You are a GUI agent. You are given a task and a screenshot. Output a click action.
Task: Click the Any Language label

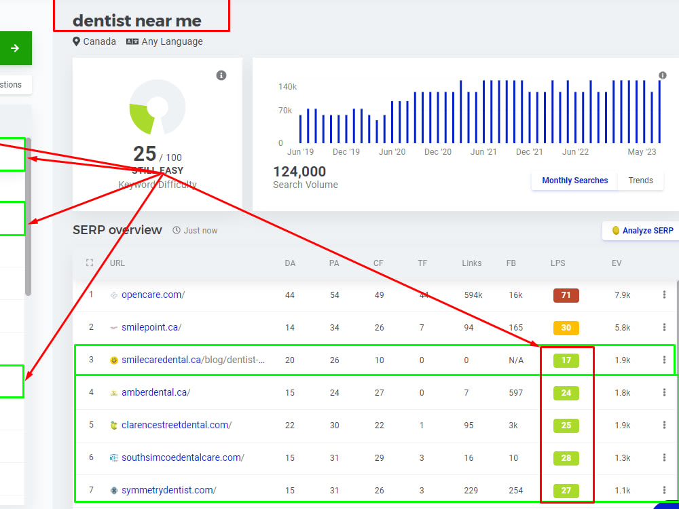click(172, 41)
